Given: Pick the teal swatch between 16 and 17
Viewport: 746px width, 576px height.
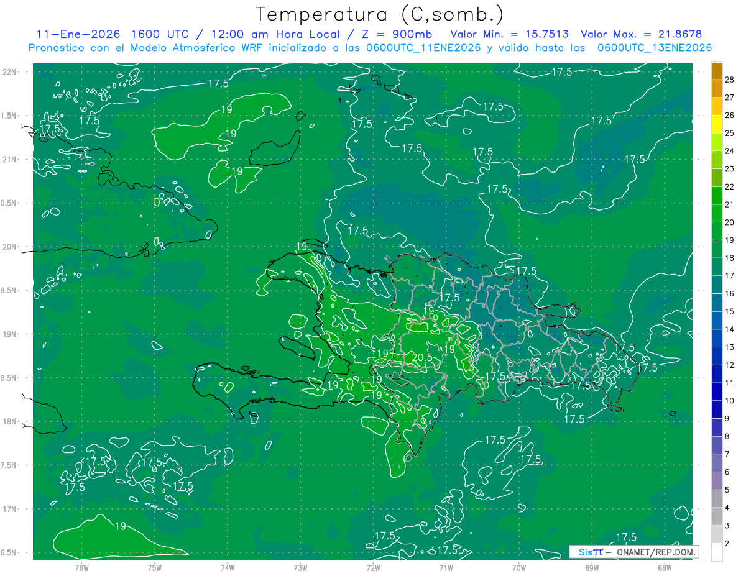Looking at the screenshot, I should click(717, 285).
